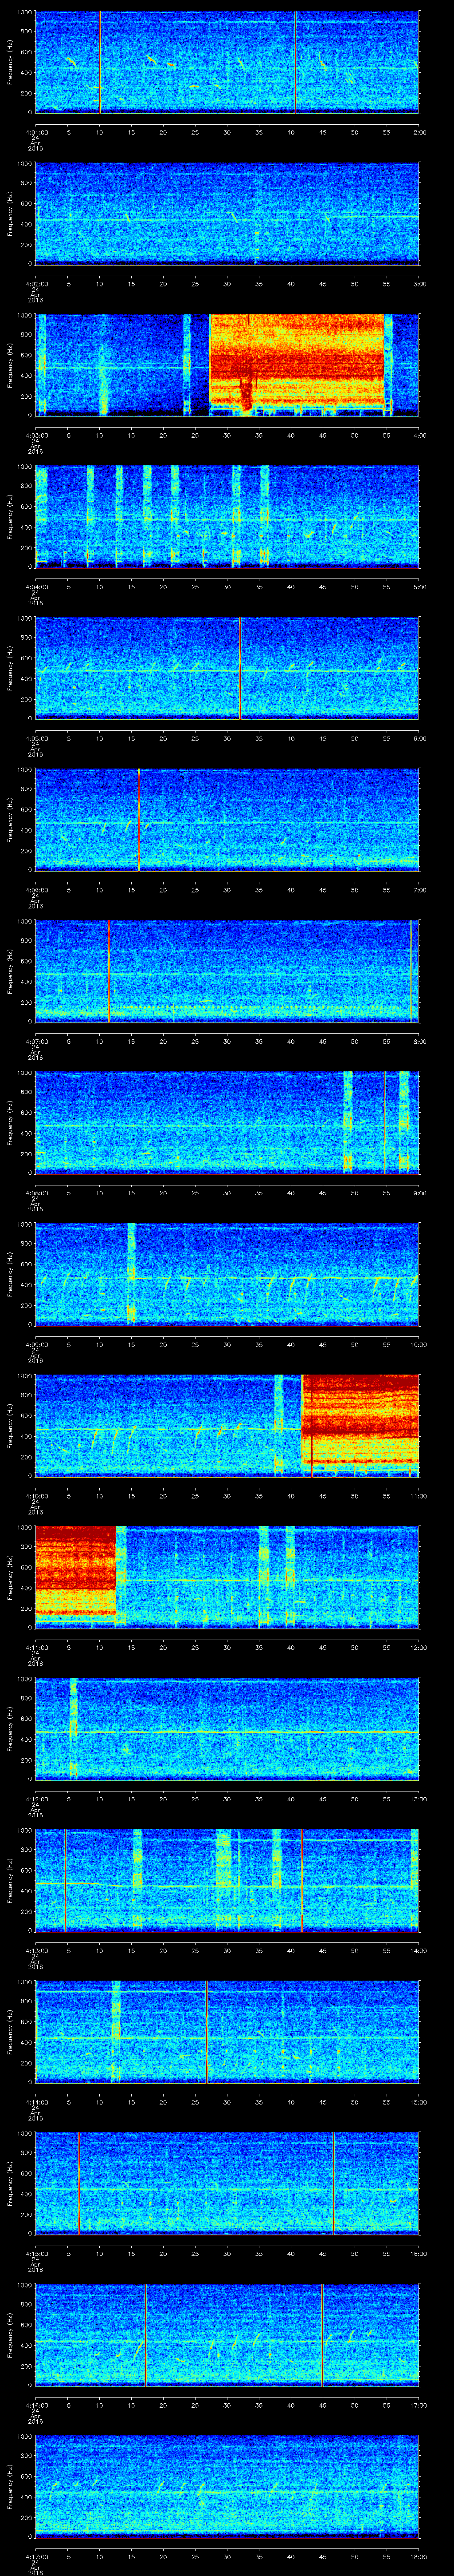Click the "4:02:00" start time label
454x2576 pixels.
(x=36, y=283)
